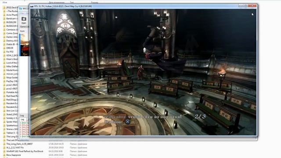
Task: Click folder icon of Lord of the row
Action: (x=4, y=63)
